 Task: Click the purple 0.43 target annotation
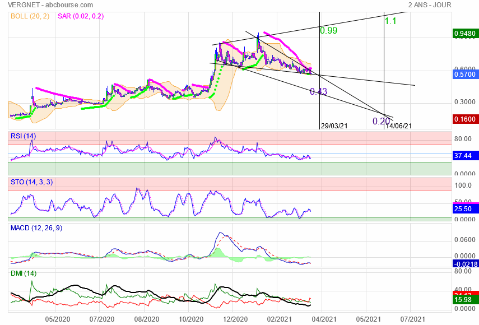click(318, 91)
